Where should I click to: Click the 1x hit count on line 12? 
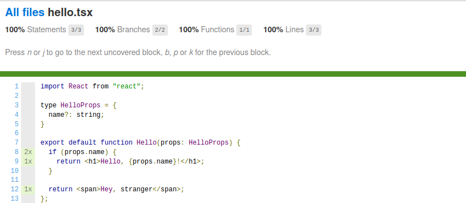point(28,189)
